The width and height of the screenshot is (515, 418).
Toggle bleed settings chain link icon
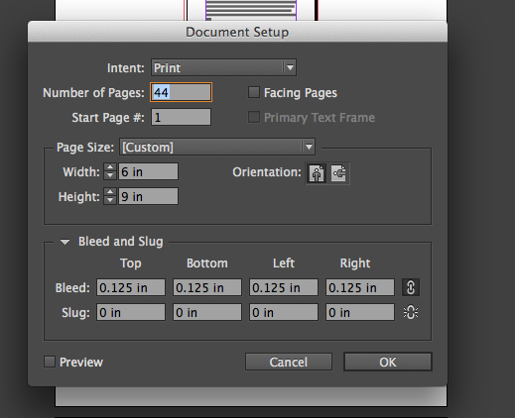[411, 287]
